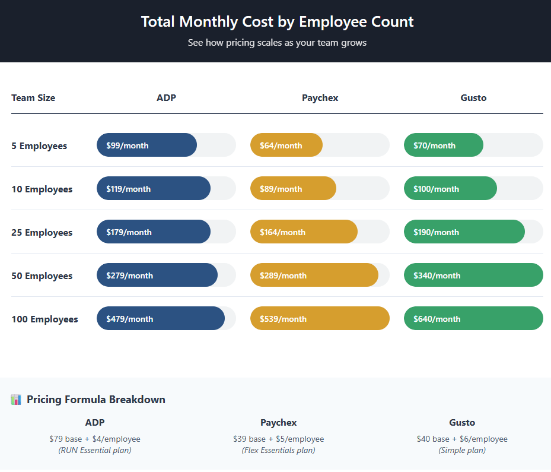
Task: Click the "Pricing Formula Breakdown" heading
Action: coord(96,400)
